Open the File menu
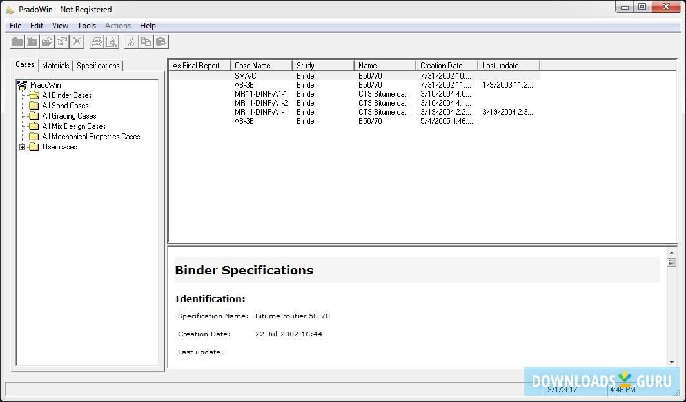This screenshot has width=686, height=402. pos(15,26)
